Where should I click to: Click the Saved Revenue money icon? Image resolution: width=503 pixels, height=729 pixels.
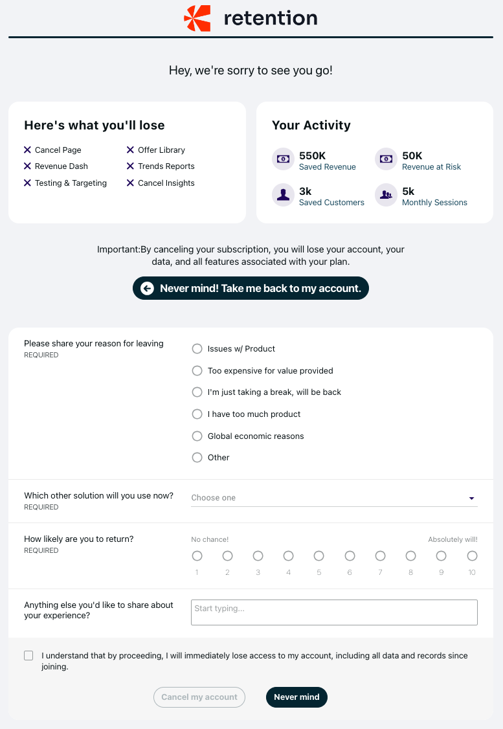(283, 159)
